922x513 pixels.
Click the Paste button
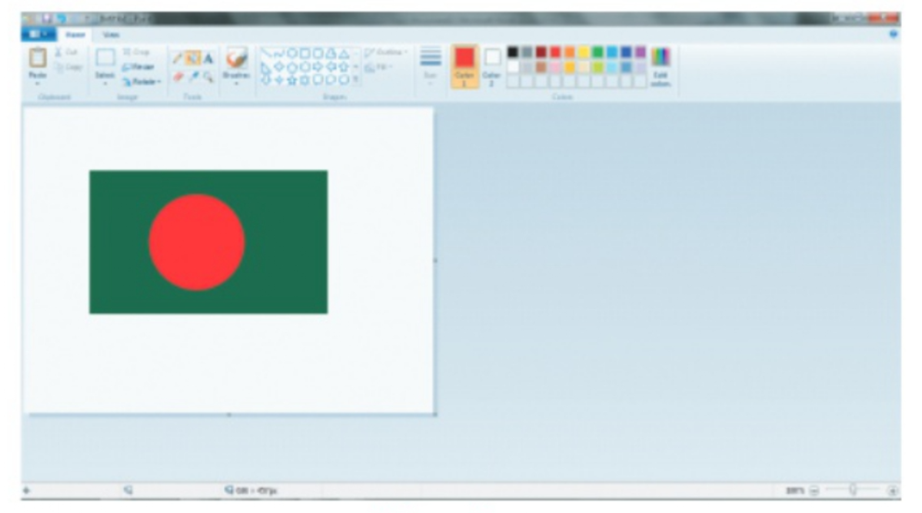[37, 65]
